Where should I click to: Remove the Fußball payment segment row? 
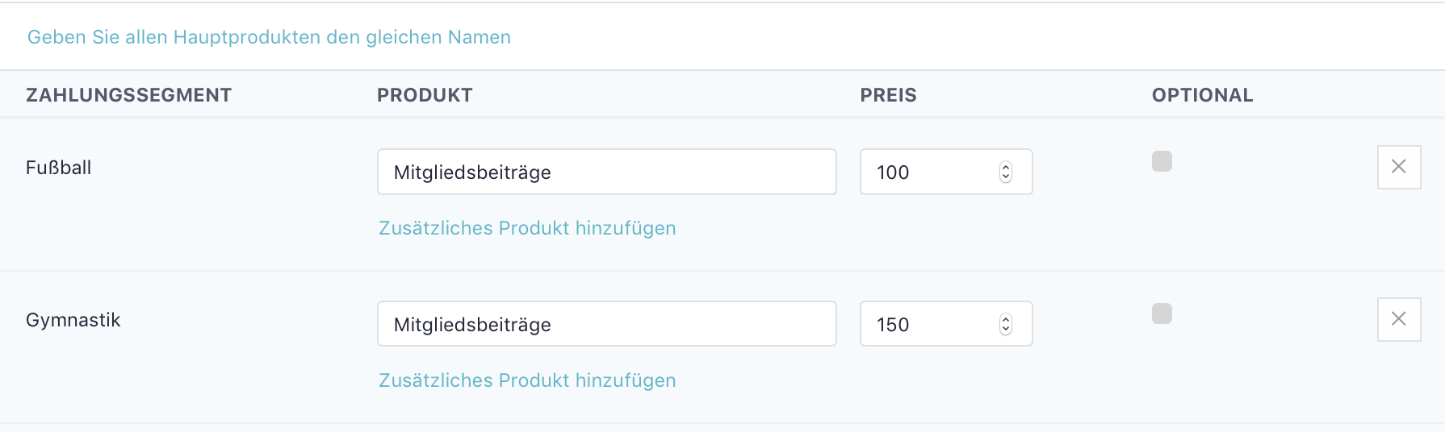pyautogui.click(x=1398, y=167)
